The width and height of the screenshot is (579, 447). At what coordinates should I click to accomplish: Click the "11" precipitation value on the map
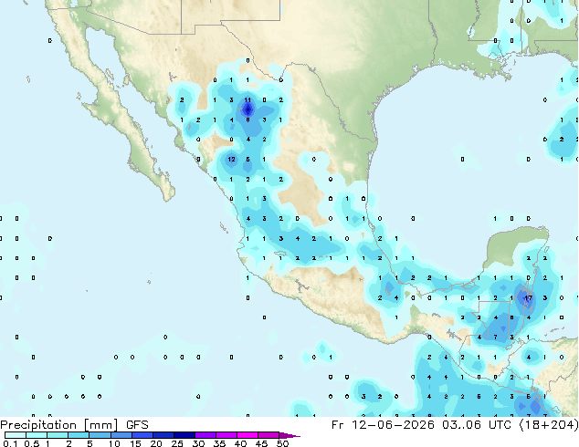tap(247, 100)
